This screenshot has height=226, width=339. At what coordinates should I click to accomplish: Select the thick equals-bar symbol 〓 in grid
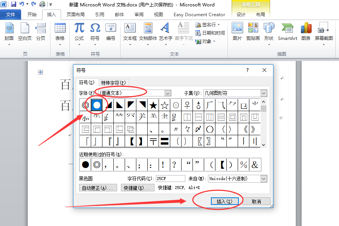tap(165, 142)
